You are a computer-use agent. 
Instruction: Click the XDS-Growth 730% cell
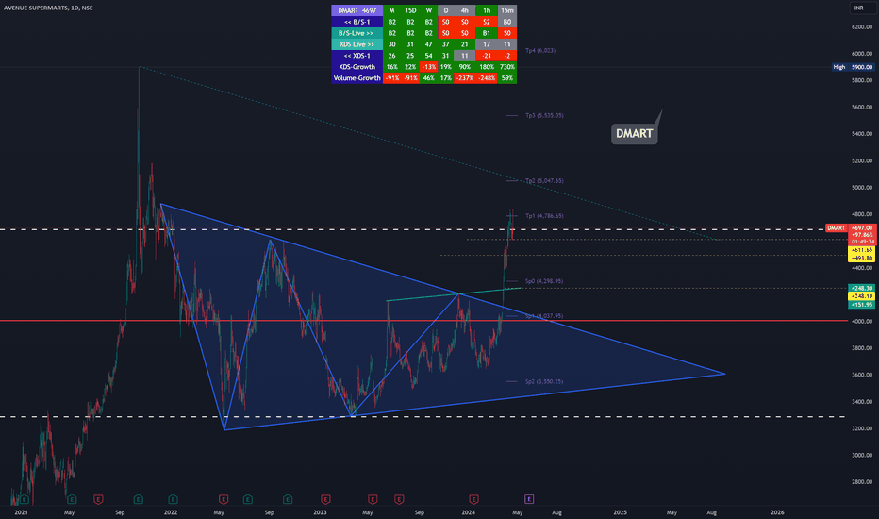coord(507,67)
